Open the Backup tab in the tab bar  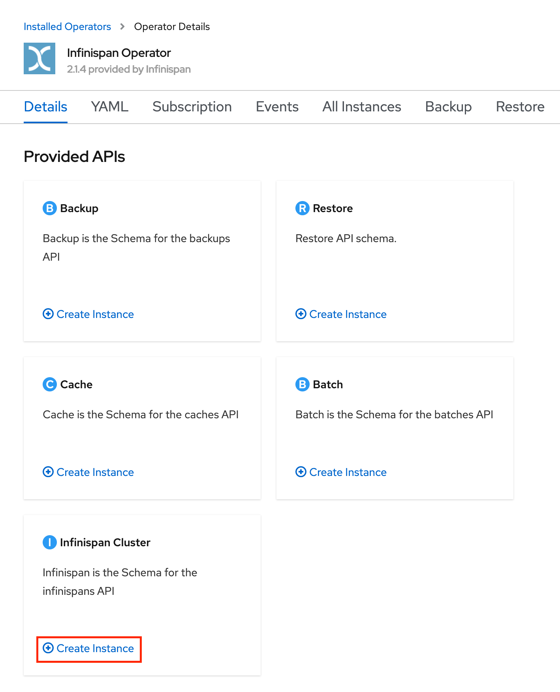coord(449,107)
